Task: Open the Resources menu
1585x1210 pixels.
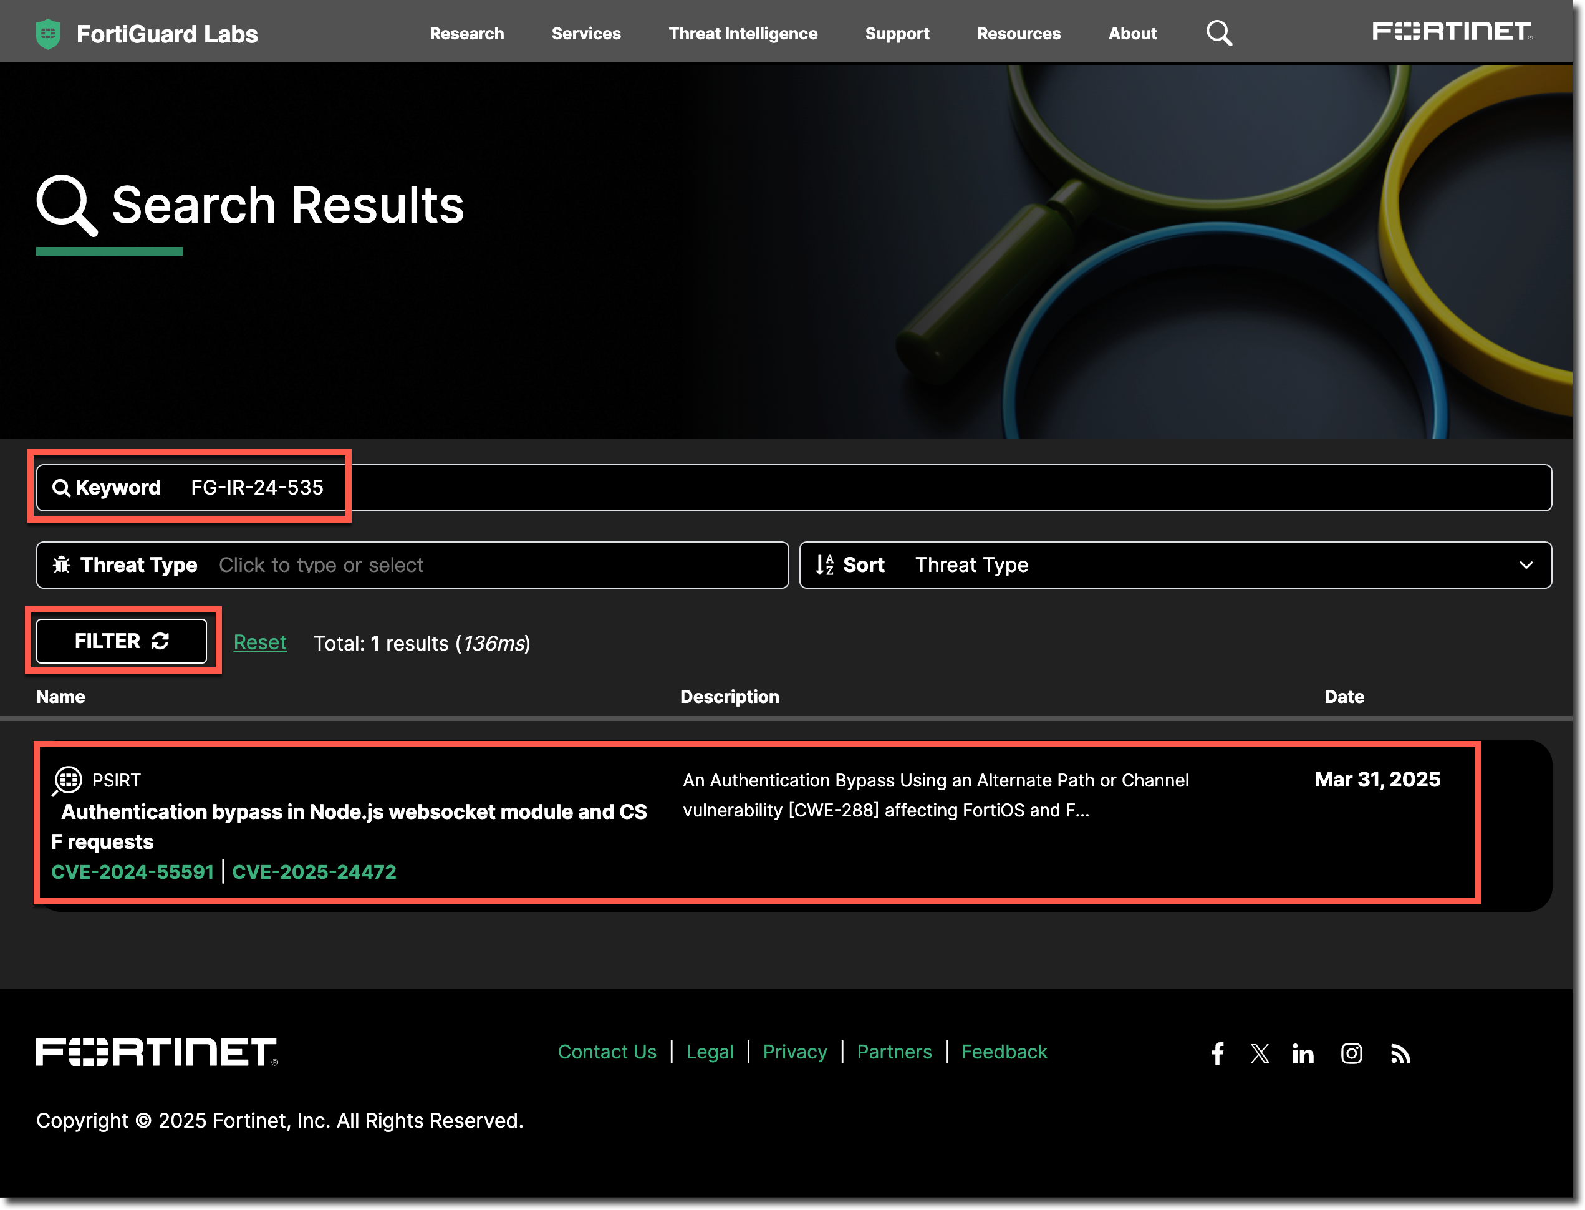Action: 1018,34
